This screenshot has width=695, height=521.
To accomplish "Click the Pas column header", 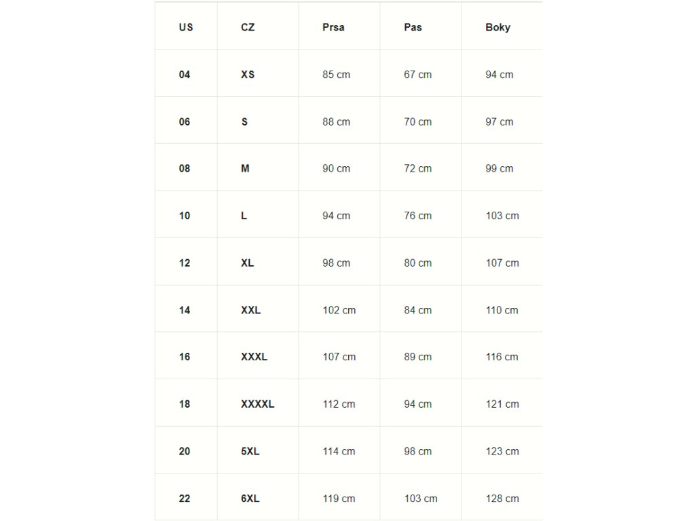I will tap(413, 28).
